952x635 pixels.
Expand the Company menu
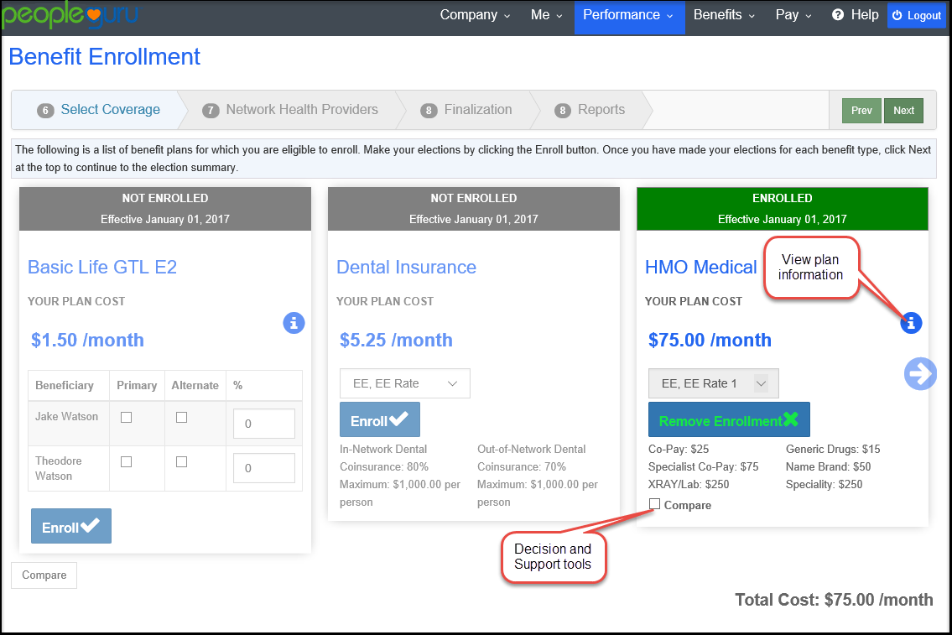point(475,15)
